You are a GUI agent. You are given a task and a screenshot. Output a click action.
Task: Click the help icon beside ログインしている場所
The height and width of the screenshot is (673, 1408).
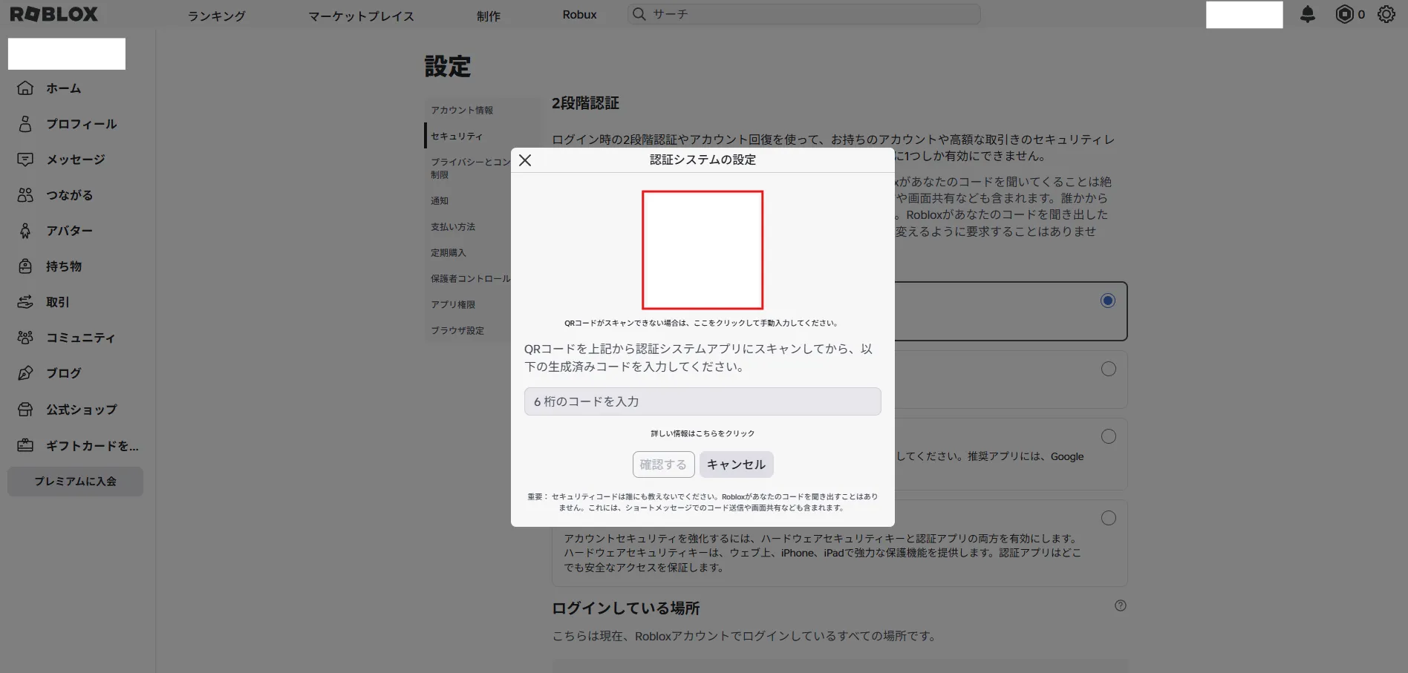pos(1121,605)
